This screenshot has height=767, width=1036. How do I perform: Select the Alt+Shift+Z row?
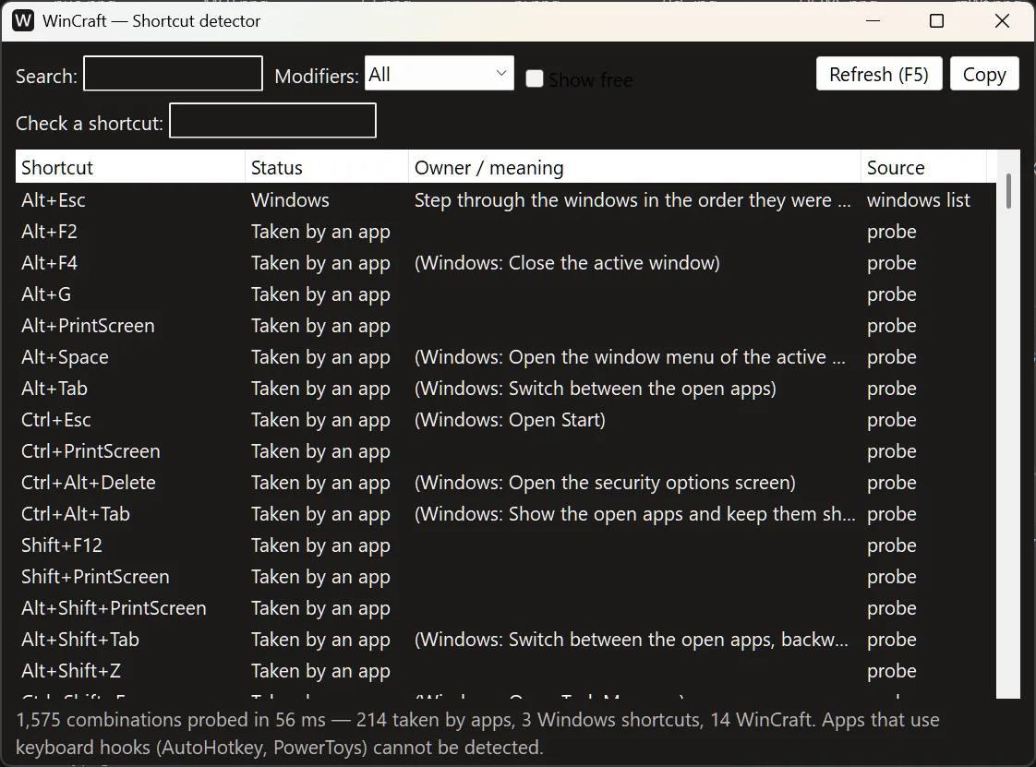pyautogui.click(x=505, y=671)
